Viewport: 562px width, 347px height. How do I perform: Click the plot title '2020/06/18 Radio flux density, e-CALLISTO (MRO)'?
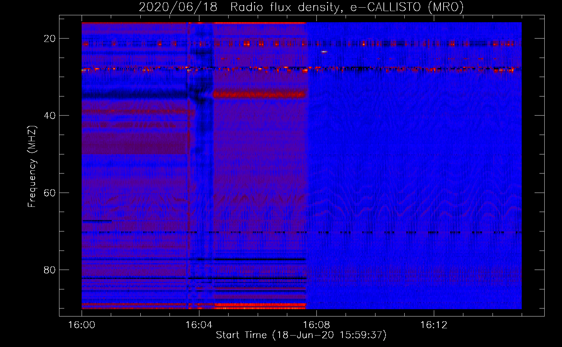(301, 7)
